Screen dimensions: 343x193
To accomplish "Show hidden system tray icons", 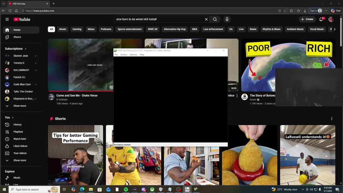I will coord(303,190).
